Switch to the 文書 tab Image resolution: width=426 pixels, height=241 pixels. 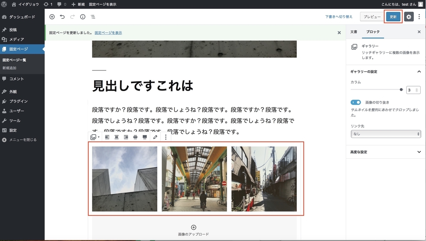[354, 32]
